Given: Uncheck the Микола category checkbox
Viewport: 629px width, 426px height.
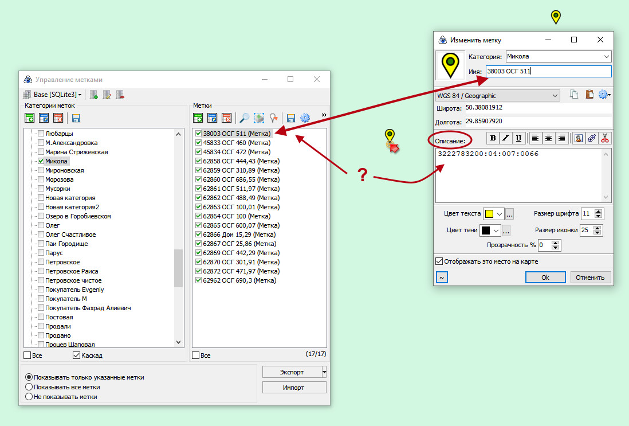Looking at the screenshot, I should click(x=41, y=162).
